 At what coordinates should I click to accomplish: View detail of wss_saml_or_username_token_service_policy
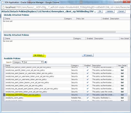[x=122, y=79]
